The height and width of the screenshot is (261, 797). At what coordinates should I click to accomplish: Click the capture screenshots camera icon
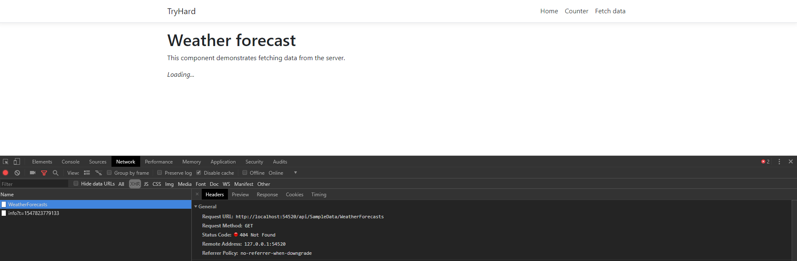point(32,173)
